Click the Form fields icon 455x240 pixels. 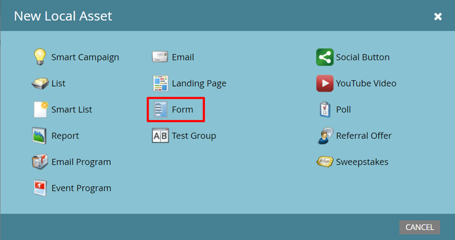(x=160, y=109)
